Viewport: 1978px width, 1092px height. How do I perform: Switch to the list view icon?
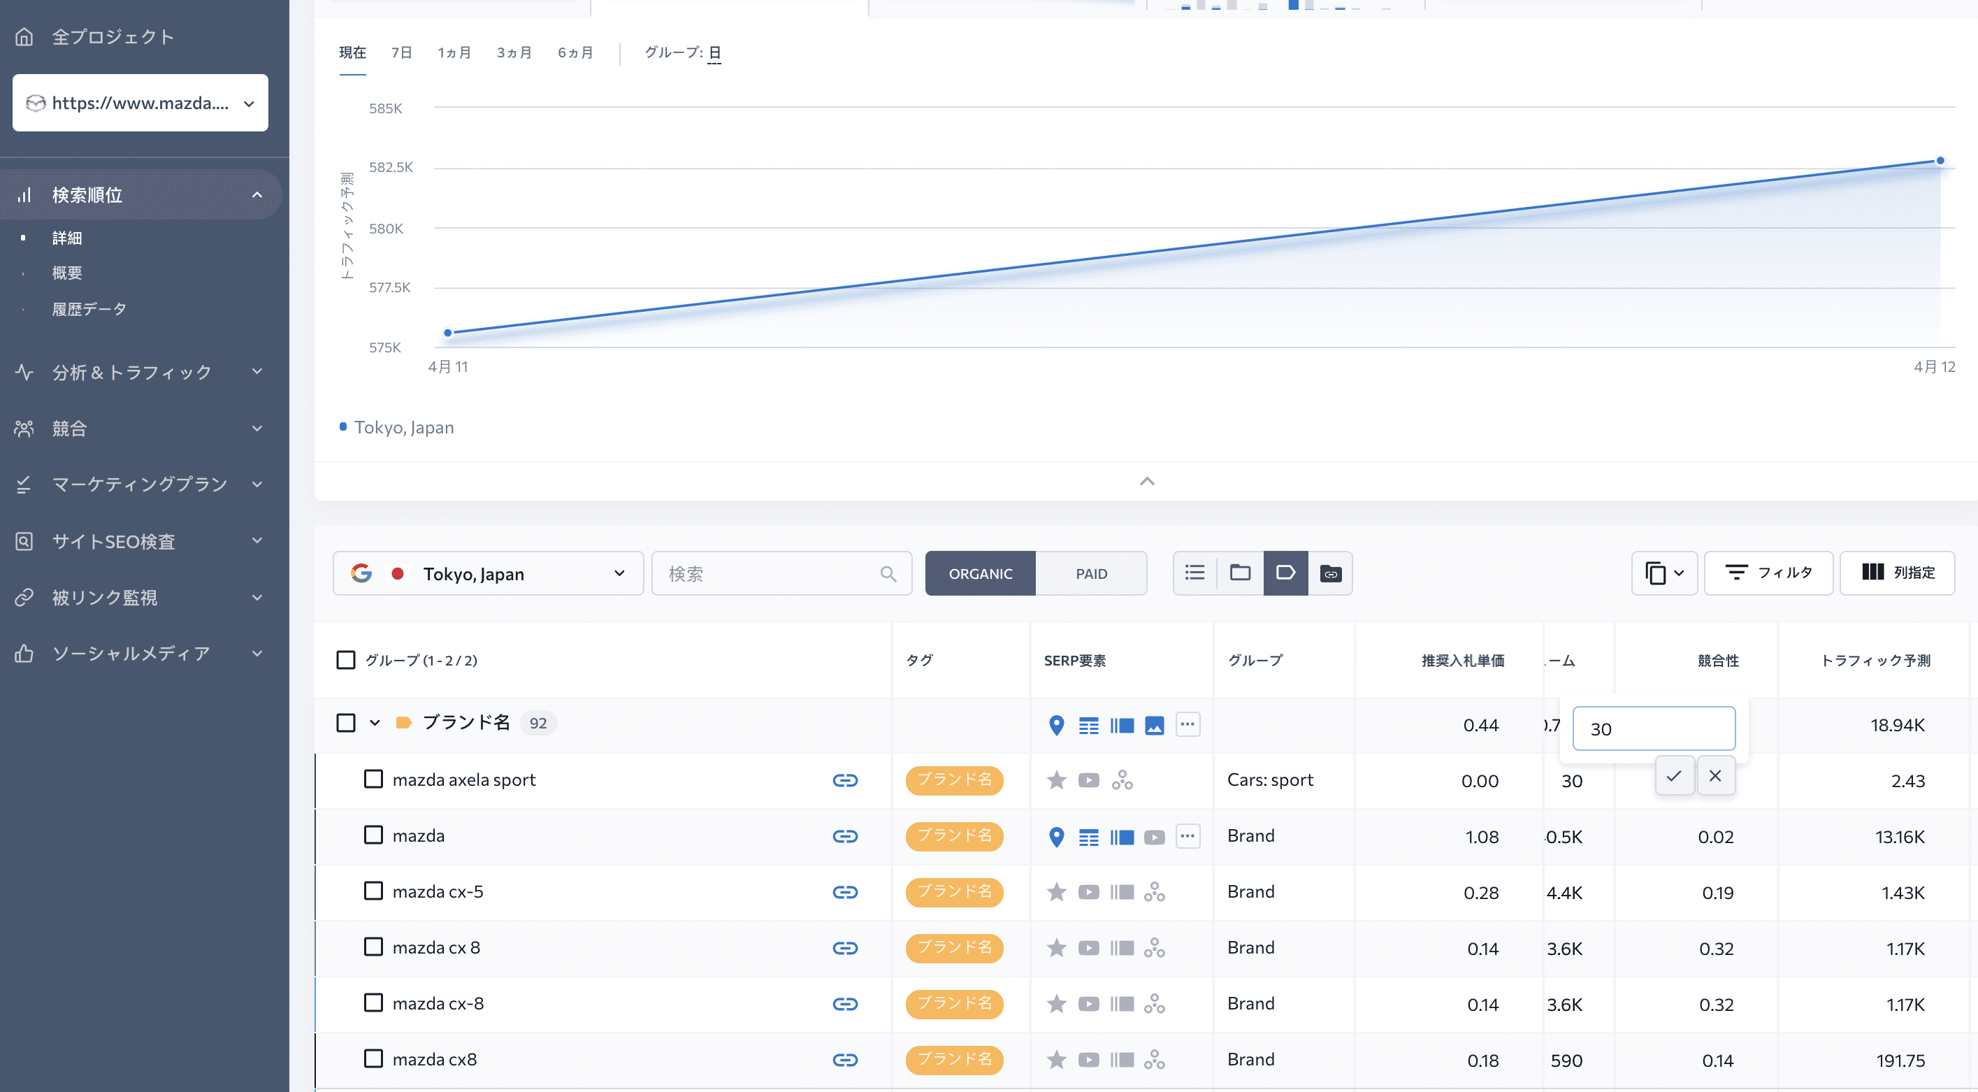[x=1194, y=573]
